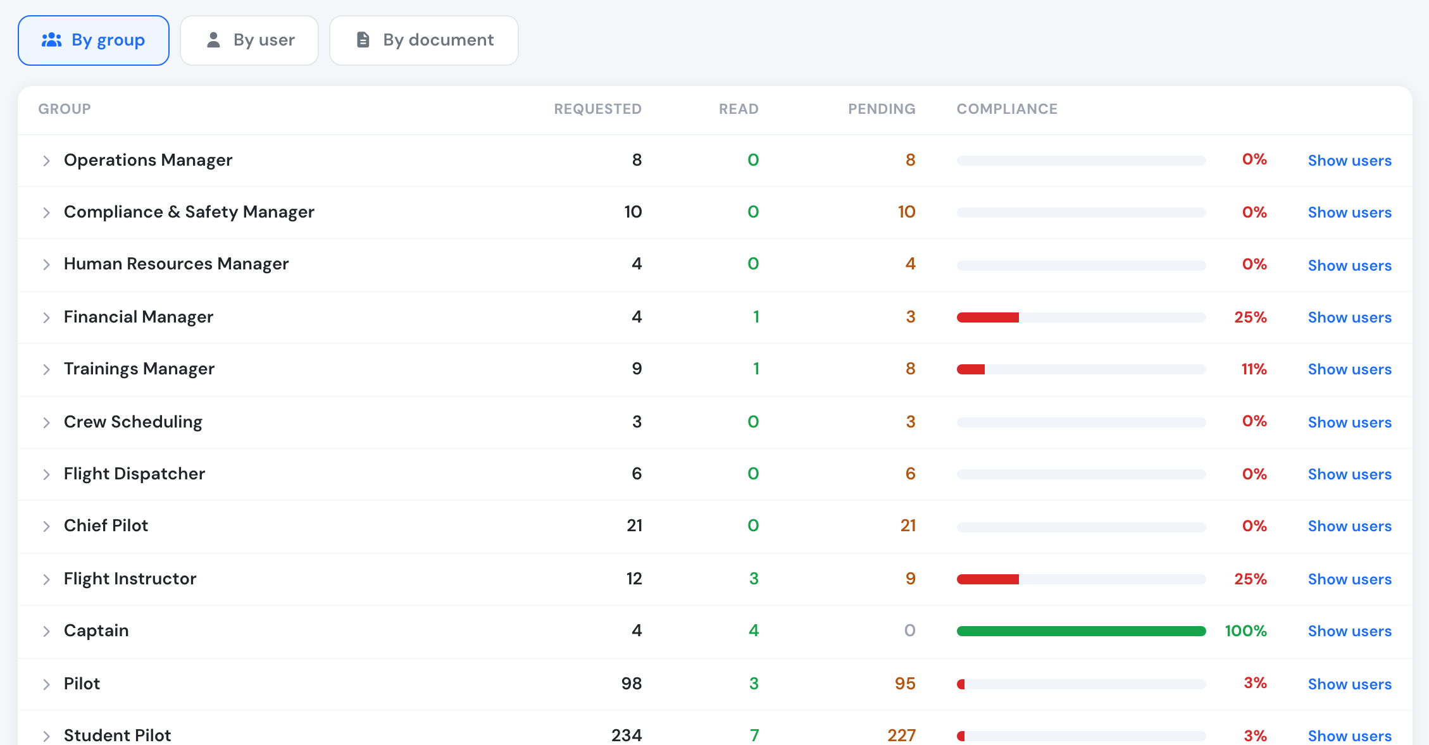Expand the Compliance & Safety Manager row

pos(46,212)
